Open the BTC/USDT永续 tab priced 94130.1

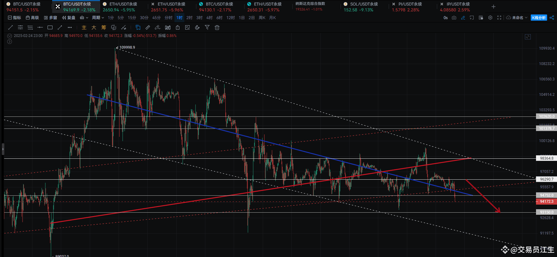(x=220, y=7)
